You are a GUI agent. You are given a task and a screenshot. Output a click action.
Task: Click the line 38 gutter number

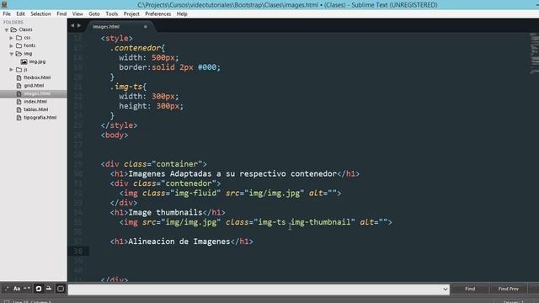tap(78, 251)
